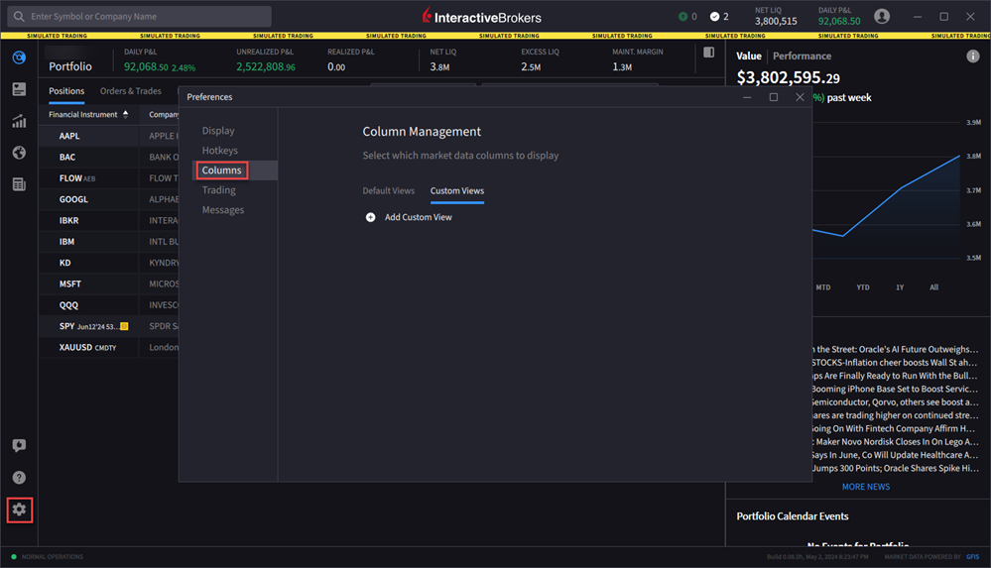Image resolution: width=991 pixels, height=568 pixels.
Task: Click the GFIS link in status bar
Action: pyautogui.click(x=973, y=557)
